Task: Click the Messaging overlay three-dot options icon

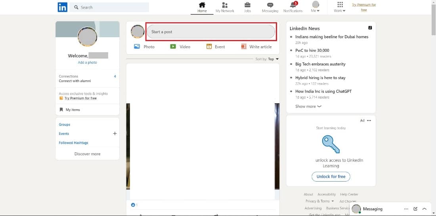Action: click(406, 209)
